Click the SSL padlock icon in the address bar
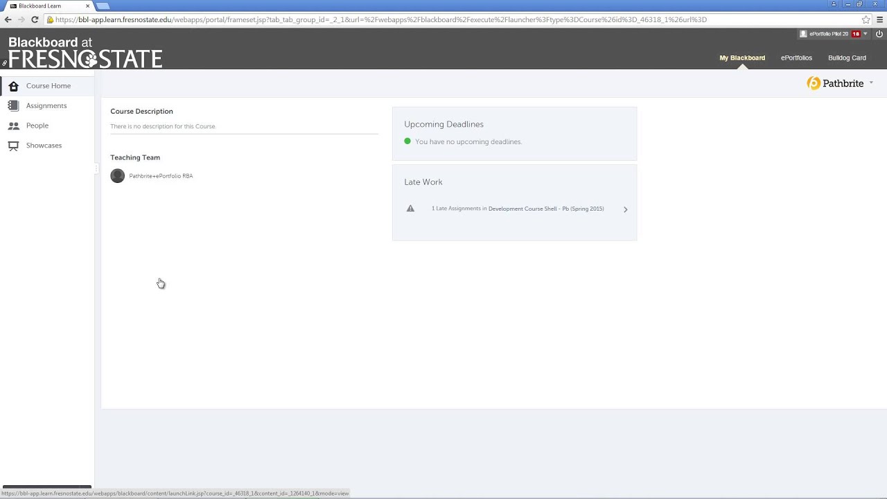The width and height of the screenshot is (887, 499). [x=51, y=19]
